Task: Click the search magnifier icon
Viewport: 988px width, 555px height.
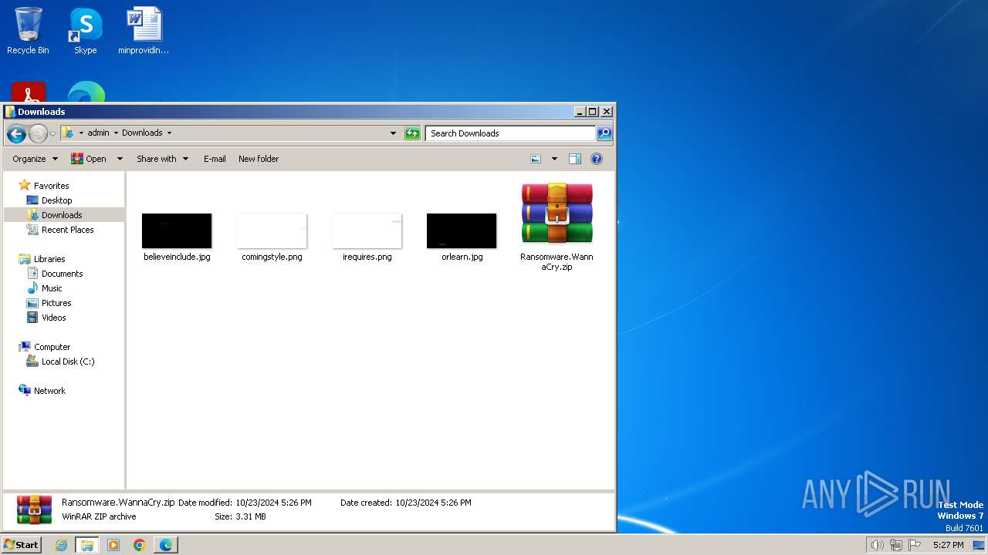Action: 604,133
